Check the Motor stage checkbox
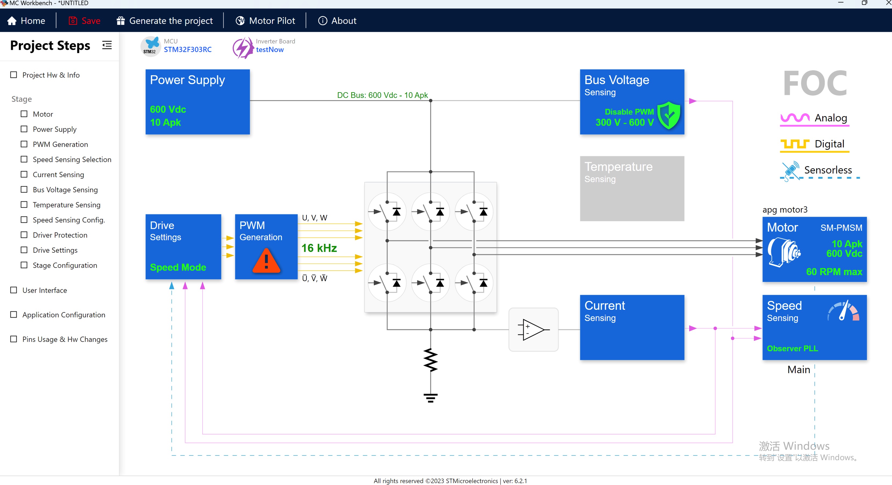 (x=24, y=114)
